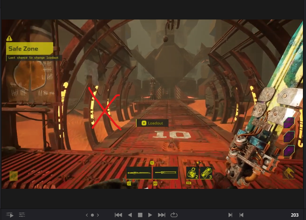The width and height of the screenshot is (306, 220).
Task: Click the green square HUD icon
Action: pos(14,176)
